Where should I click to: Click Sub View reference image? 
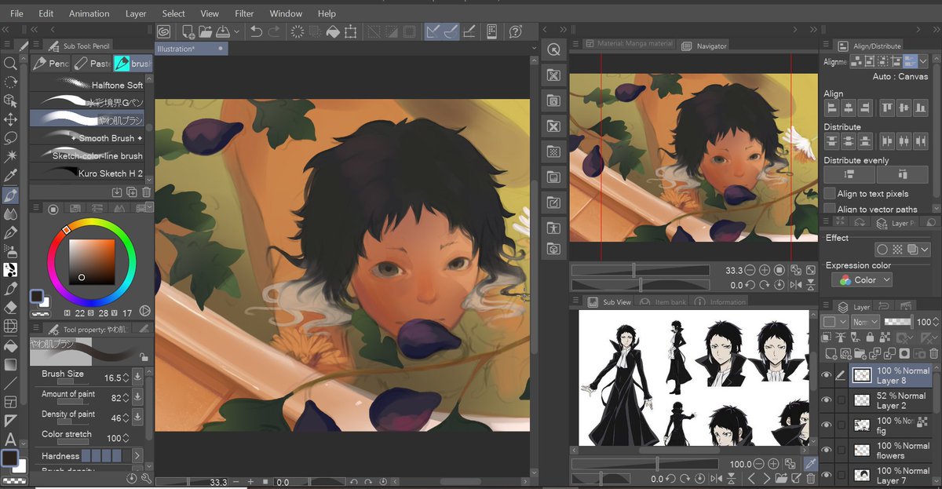tap(694, 378)
